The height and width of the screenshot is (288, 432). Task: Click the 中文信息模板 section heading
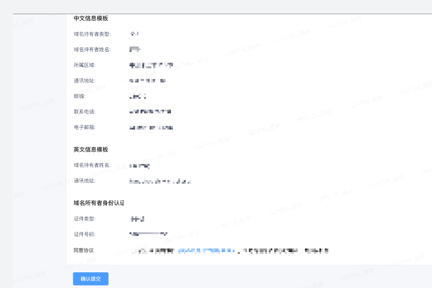pyautogui.click(x=91, y=18)
